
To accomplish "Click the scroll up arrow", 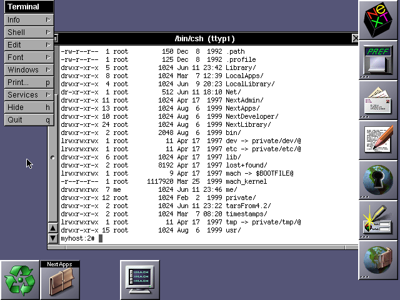I will point(52,227).
